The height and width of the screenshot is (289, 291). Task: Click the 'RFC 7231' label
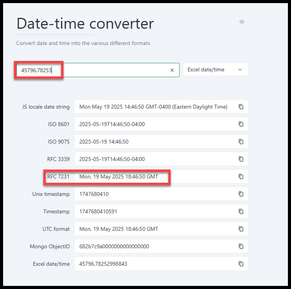click(58, 177)
